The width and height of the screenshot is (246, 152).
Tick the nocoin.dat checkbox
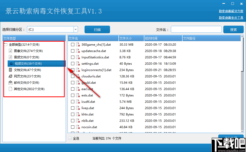click(73, 127)
